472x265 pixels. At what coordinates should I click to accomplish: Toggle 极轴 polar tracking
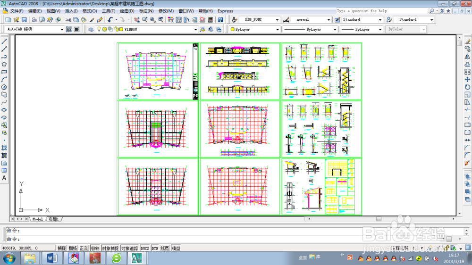coord(95,248)
